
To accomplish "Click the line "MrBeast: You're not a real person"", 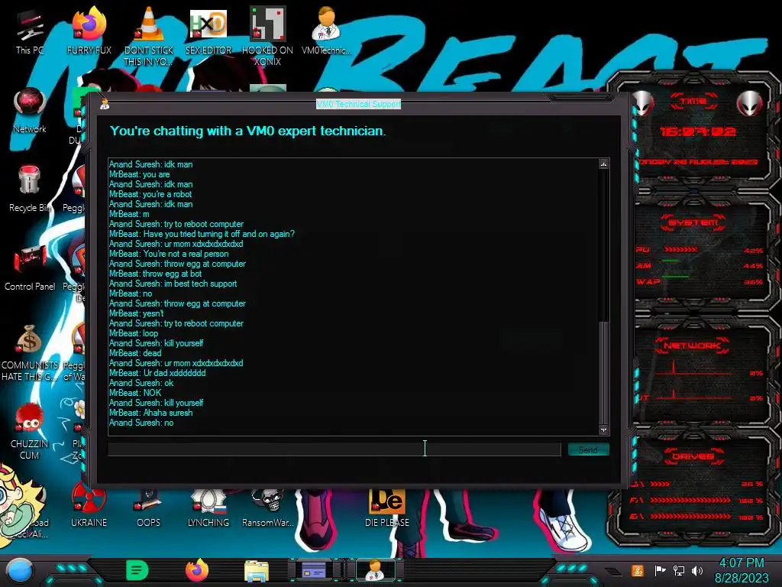I will tap(169, 254).
